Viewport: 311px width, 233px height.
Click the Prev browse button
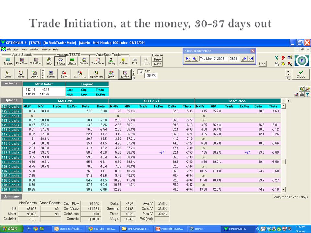[x=157, y=59]
